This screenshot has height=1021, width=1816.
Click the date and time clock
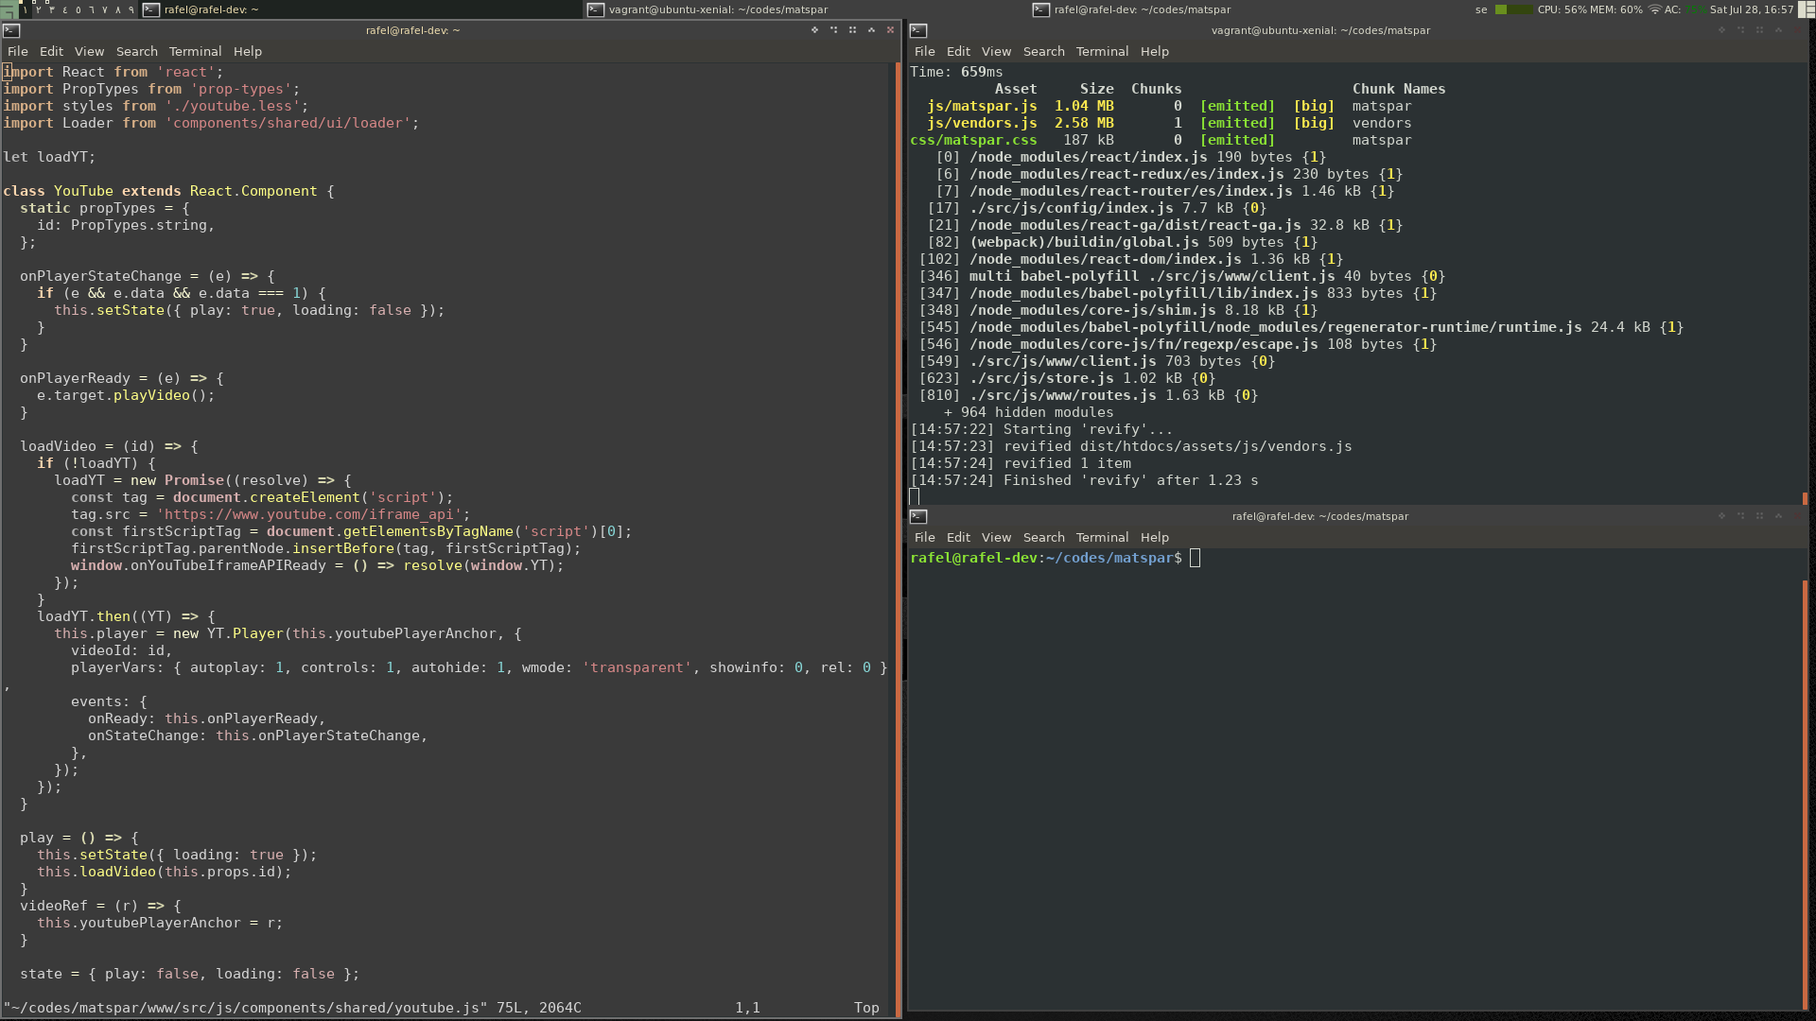coord(1751,9)
